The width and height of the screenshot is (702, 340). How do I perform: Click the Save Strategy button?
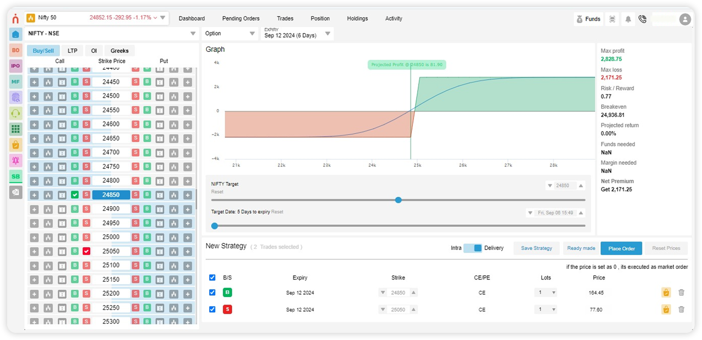(536, 248)
